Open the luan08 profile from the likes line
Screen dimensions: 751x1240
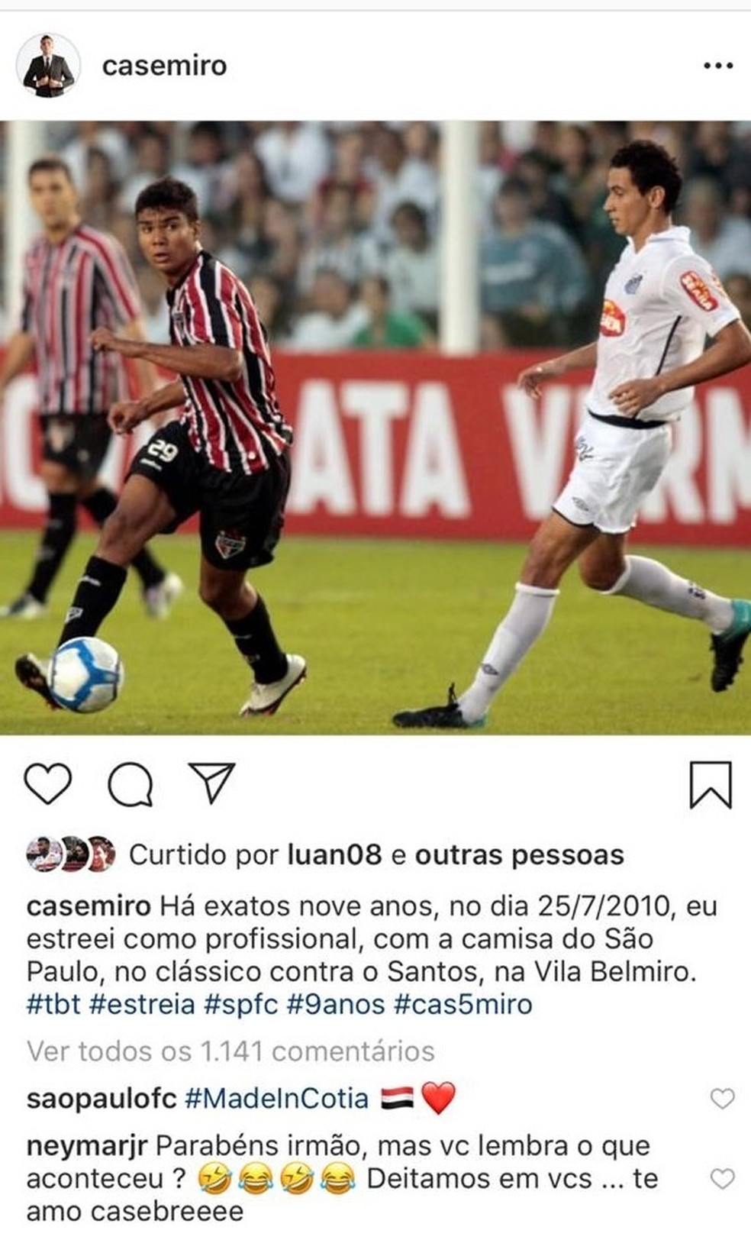click(x=334, y=854)
